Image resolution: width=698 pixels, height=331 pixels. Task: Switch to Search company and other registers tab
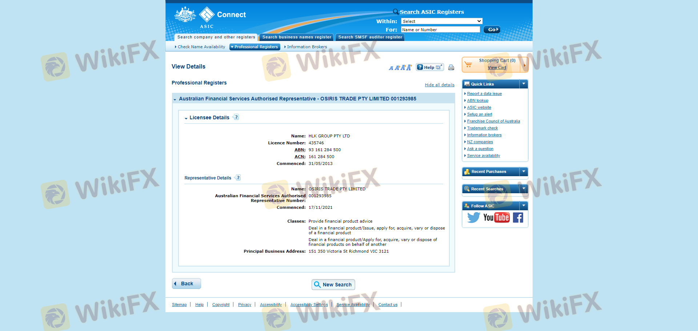pos(216,37)
